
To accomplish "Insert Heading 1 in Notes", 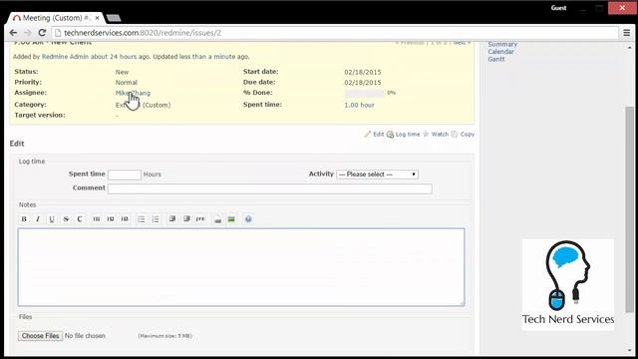I will click(x=97, y=219).
